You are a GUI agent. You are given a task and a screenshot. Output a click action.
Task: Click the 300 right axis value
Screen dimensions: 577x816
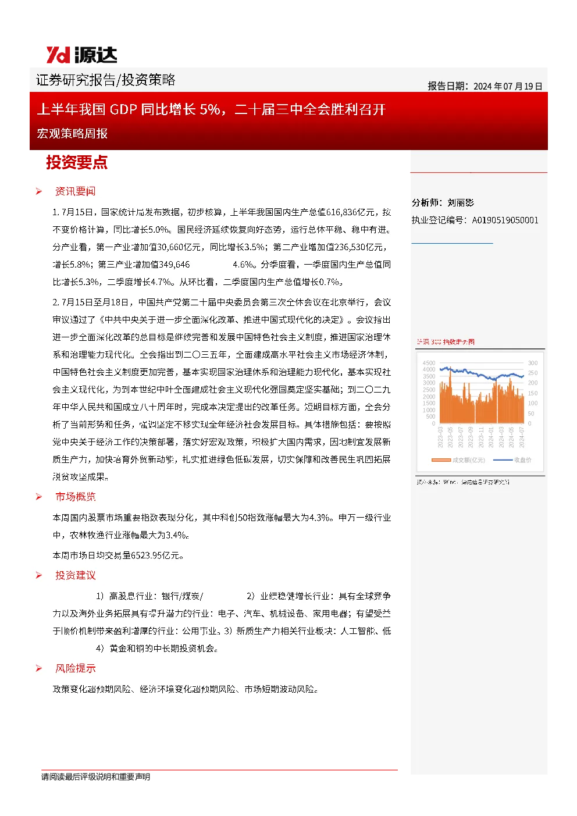tap(533, 363)
